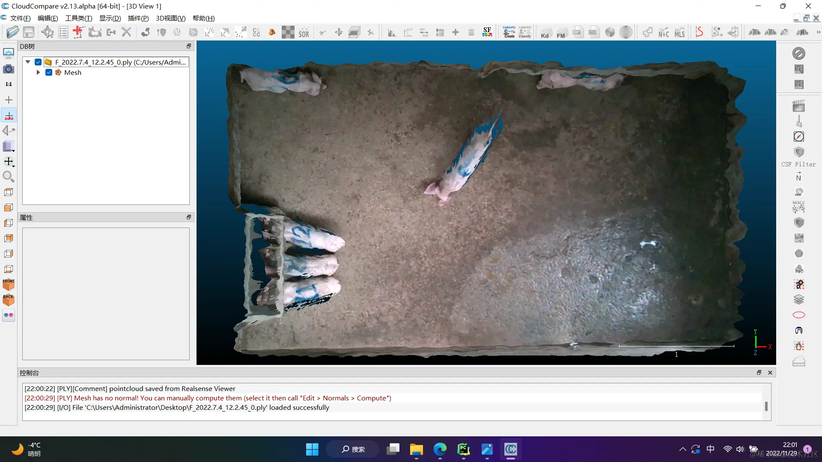Select the segment scissors tool
Image resolution: width=822 pixels, height=462 pixels.
(323, 33)
